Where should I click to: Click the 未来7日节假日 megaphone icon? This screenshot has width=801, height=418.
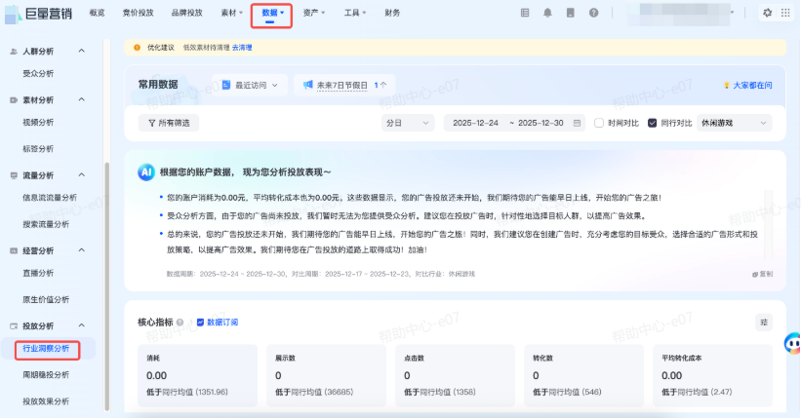(307, 85)
